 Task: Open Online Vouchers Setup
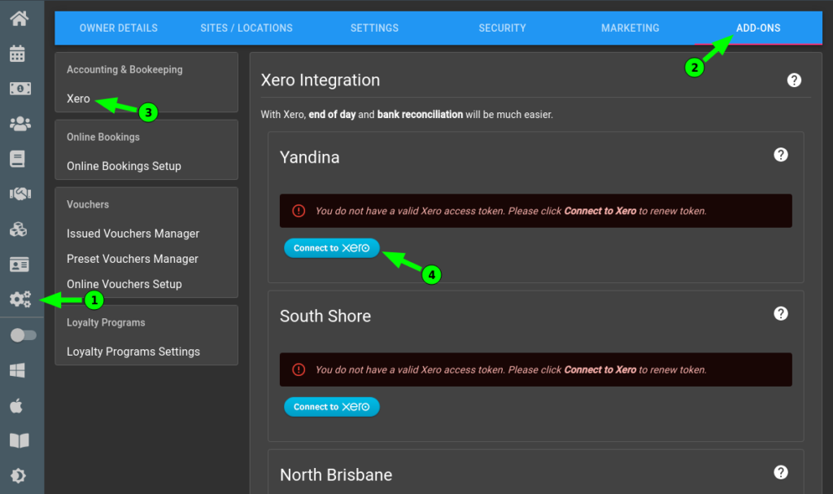[124, 285]
